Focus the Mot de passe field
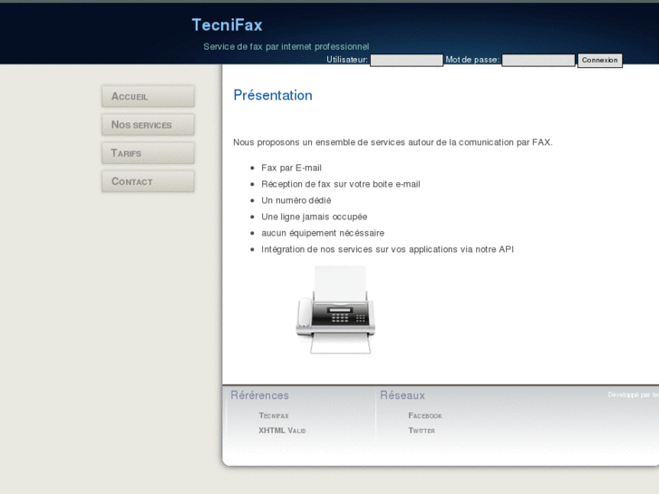659x494 pixels. point(538,60)
